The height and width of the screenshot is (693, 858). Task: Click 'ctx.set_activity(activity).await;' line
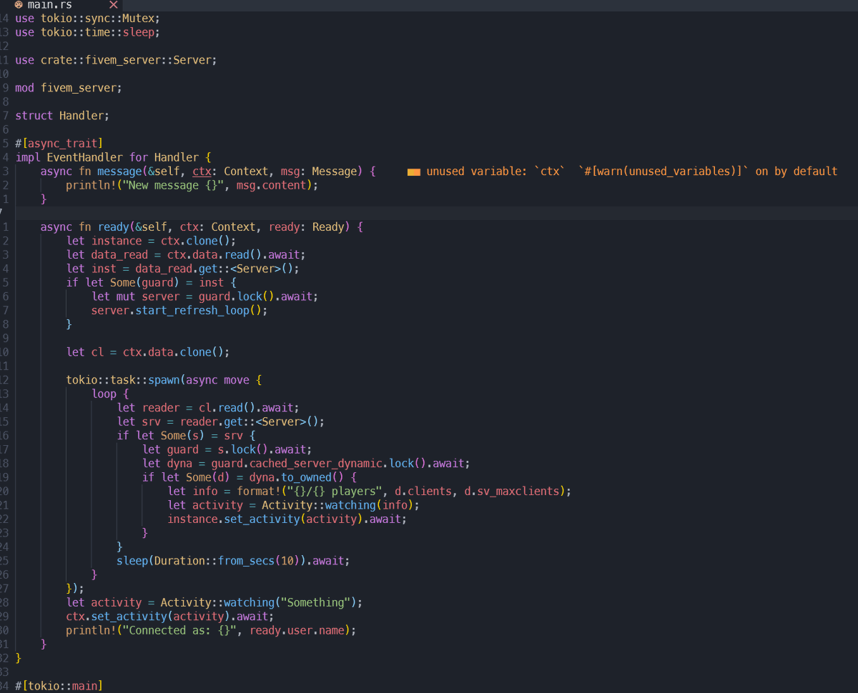point(170,617)
